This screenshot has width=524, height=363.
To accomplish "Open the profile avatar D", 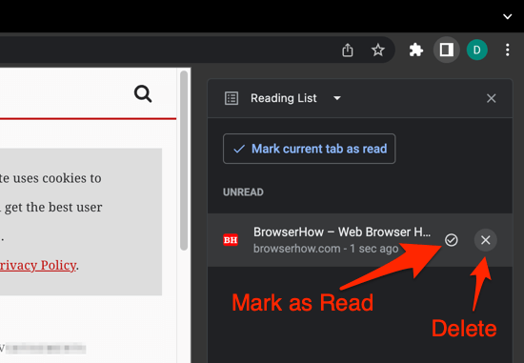I will [x=477, y=50].
